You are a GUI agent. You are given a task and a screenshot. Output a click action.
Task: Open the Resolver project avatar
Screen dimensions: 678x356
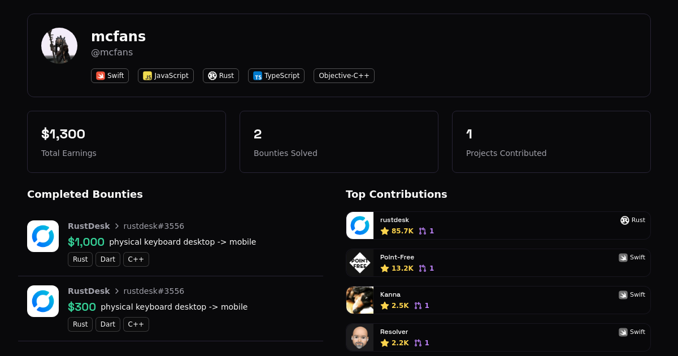pyautogui.click(x=360, y=337)
